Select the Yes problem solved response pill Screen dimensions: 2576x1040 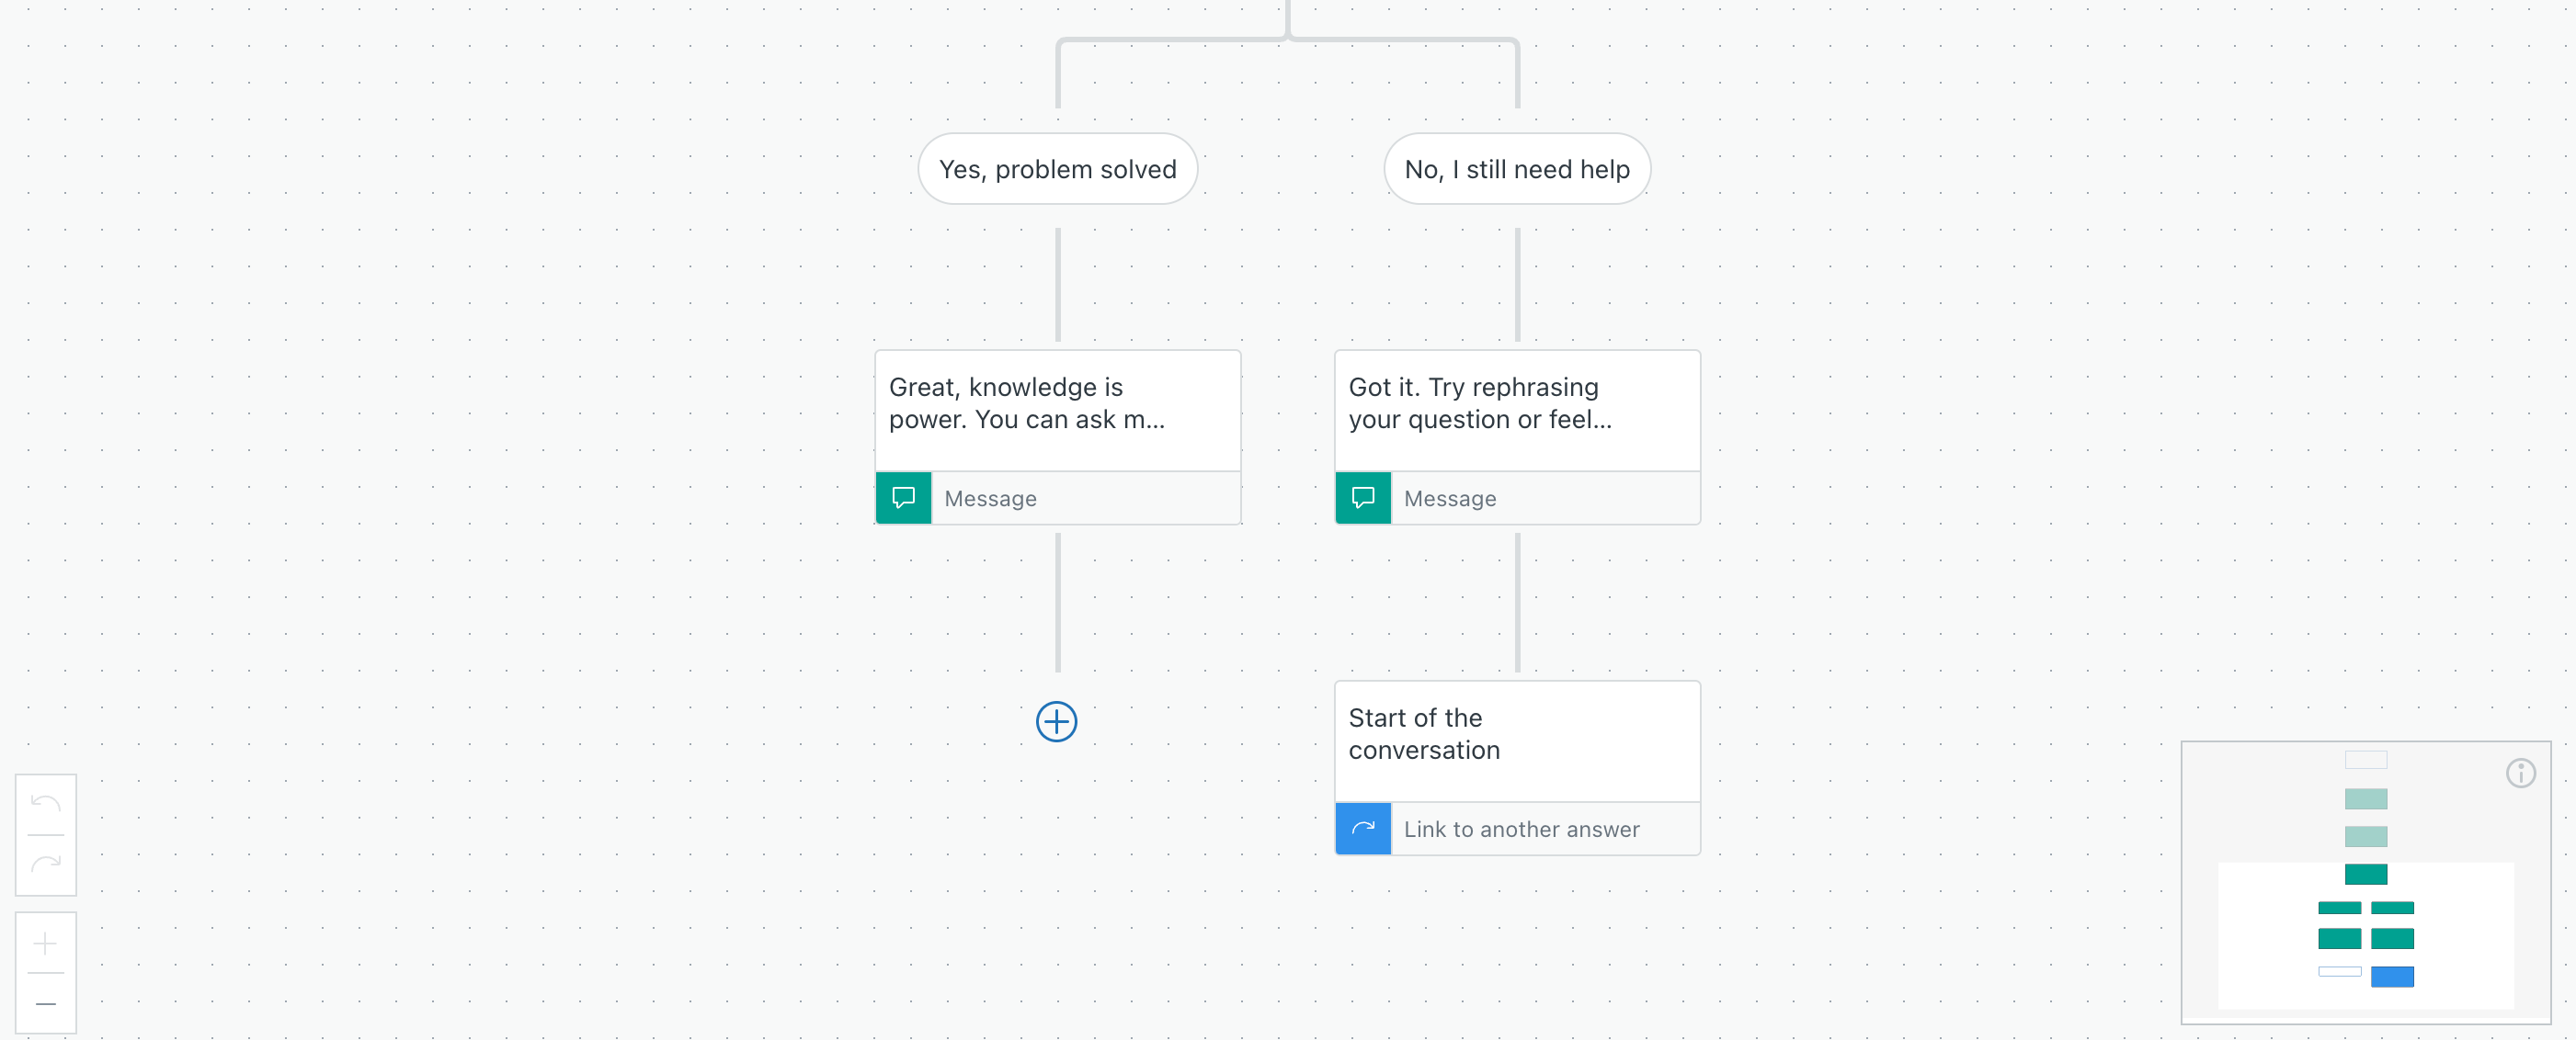coord(1057,169)
